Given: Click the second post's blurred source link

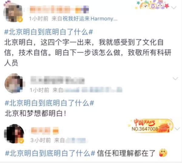Looking at the screenshot, I should click(x=93, y=90).
